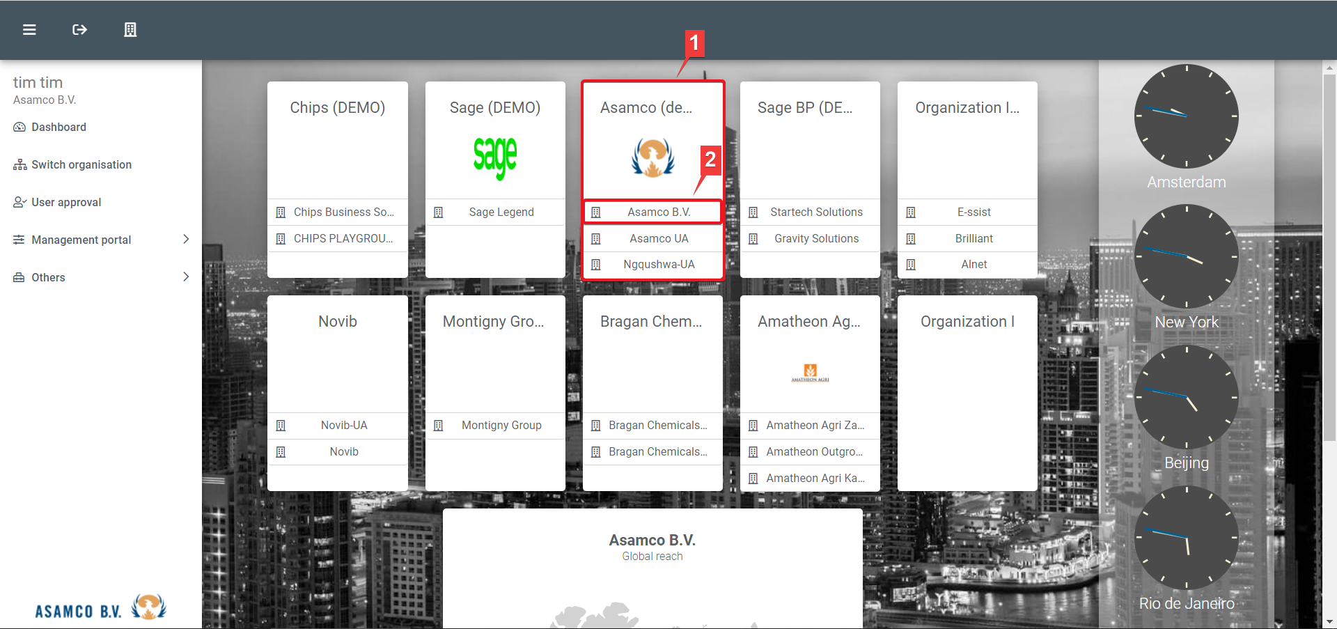This screenshot has height=629, width=1337.
Task: Choose Amatheon Outgro... organisation
Action: point(810,451)
